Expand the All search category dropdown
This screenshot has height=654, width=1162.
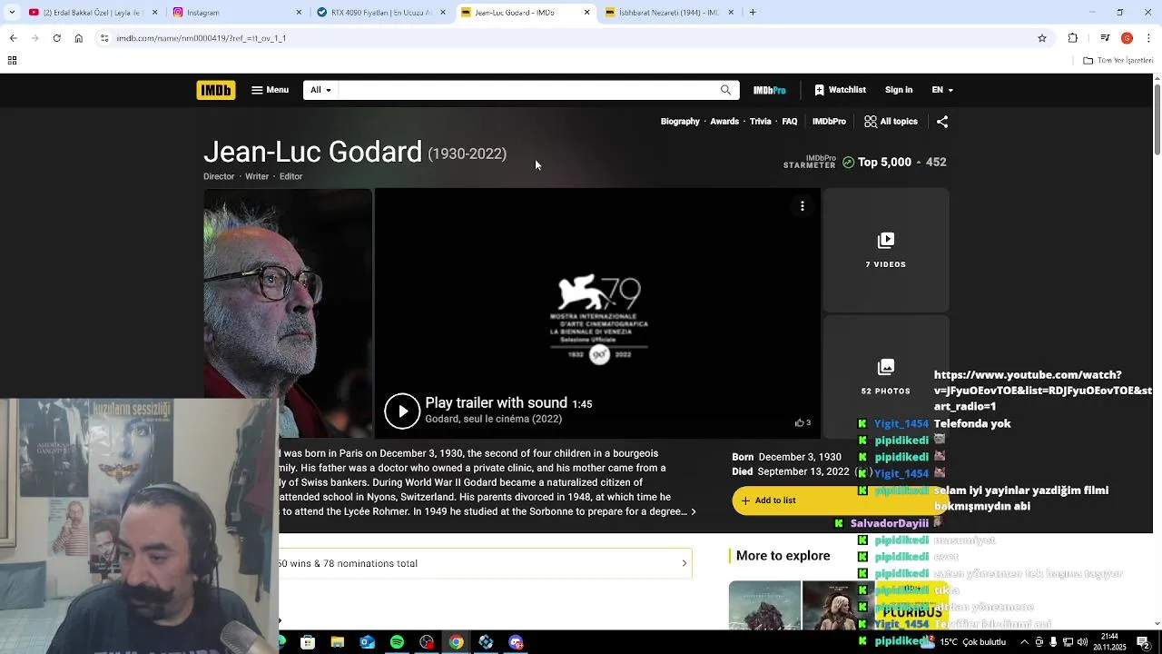coord(320,90)
